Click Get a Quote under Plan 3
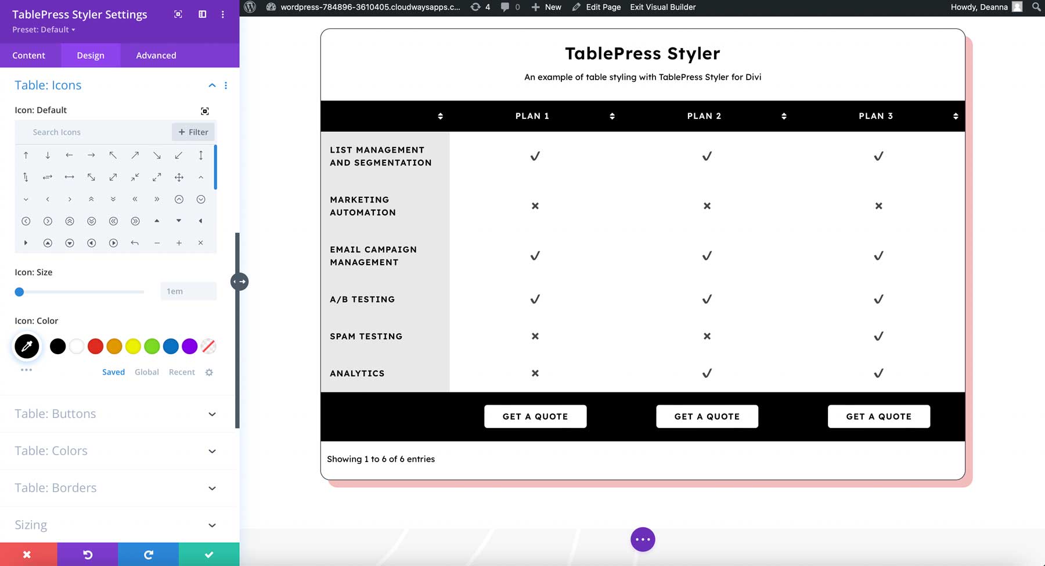Viewport: 1045px width, 566px height. (879, 416)
